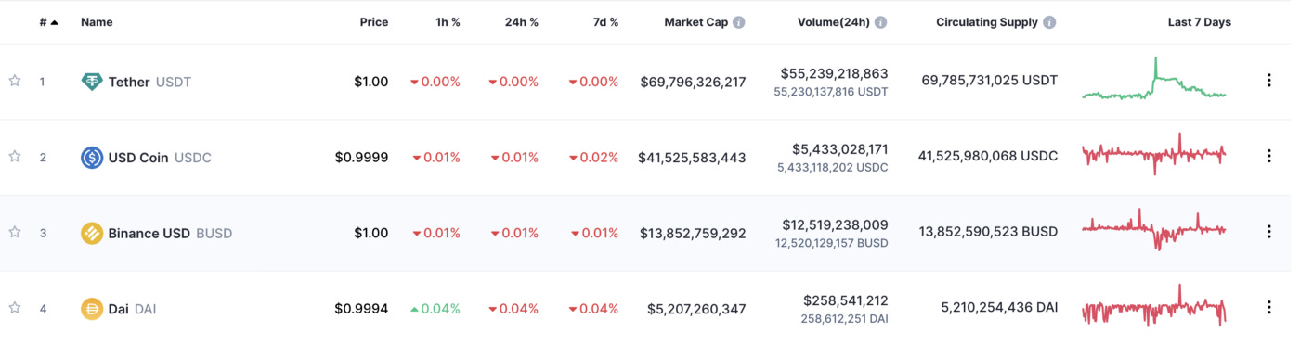Open the Dai 7-day price chart
Viewport: 1300px width, 345px height.
click(x=1154, y=307)
